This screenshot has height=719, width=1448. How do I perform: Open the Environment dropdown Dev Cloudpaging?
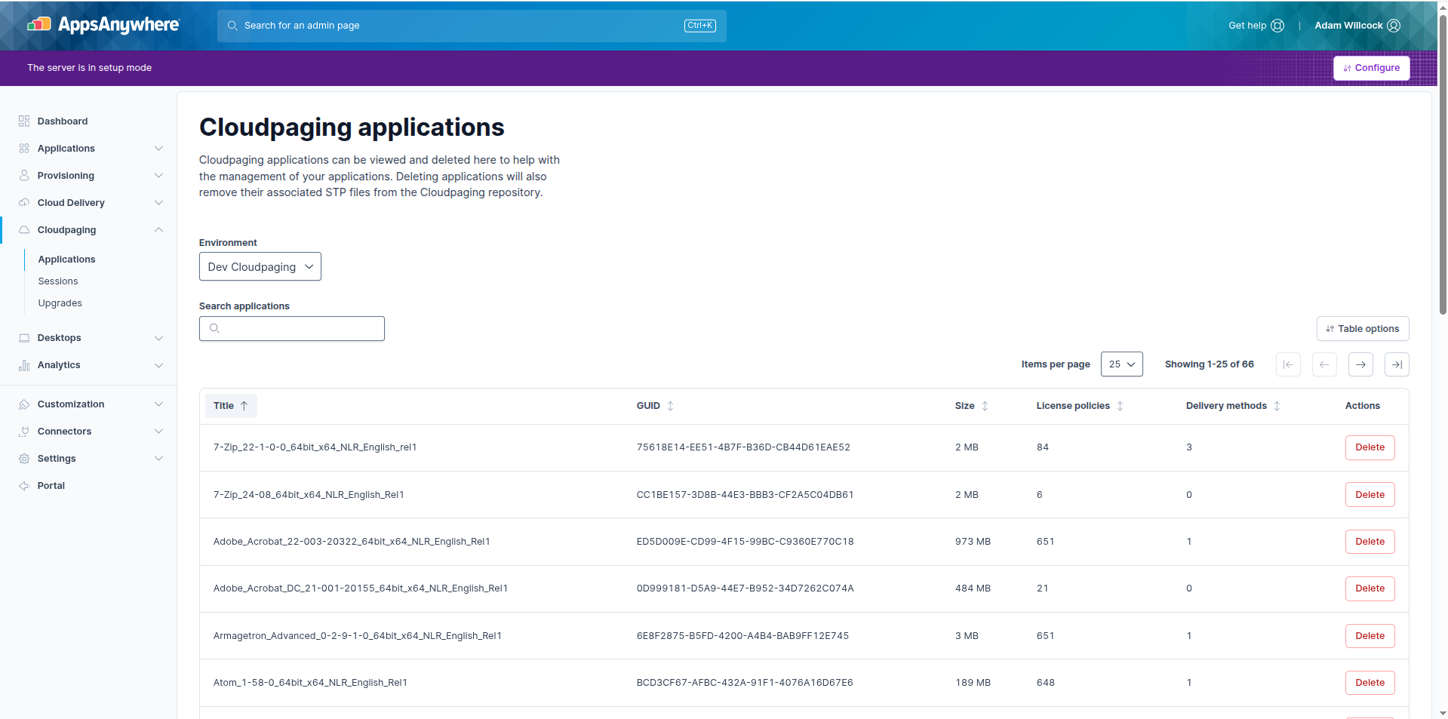[x=260, y=267]
